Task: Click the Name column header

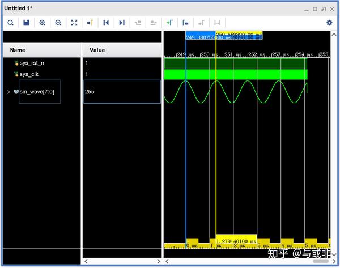Action: 18,50
